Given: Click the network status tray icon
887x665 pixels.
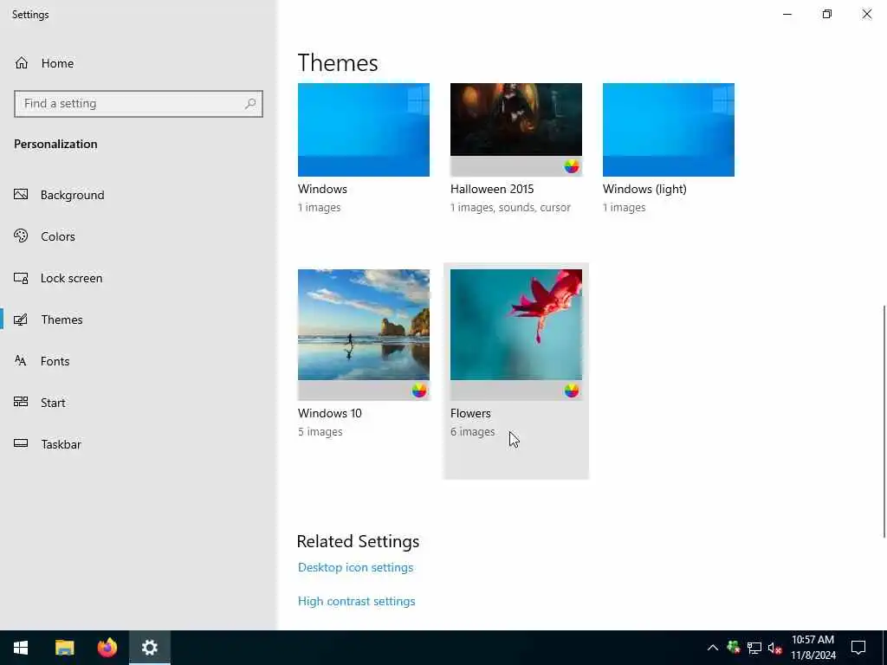Looking at the screenshot, I should point(754,648).
